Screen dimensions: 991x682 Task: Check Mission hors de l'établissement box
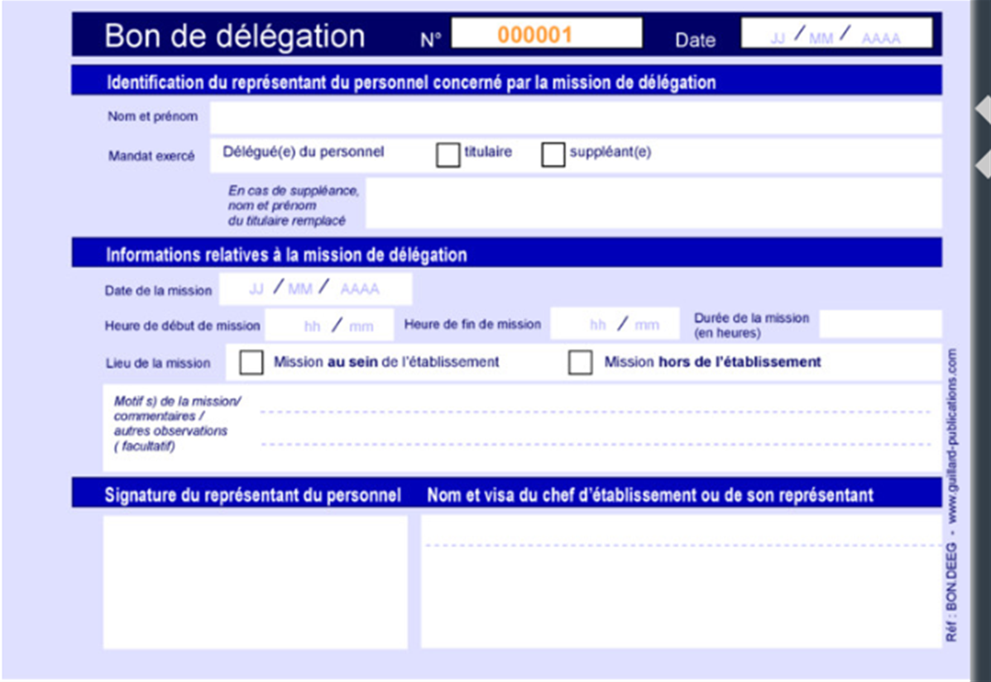tap(580, 362)
